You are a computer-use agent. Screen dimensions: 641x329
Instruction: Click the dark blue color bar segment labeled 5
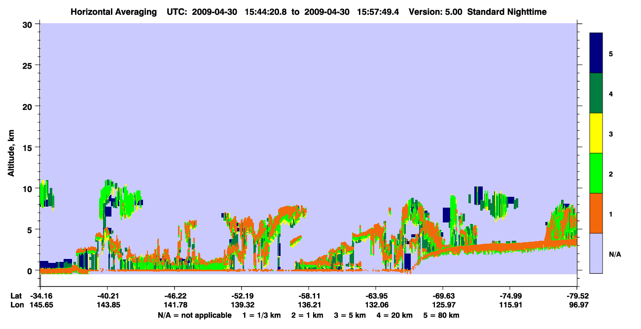(596, 53)
